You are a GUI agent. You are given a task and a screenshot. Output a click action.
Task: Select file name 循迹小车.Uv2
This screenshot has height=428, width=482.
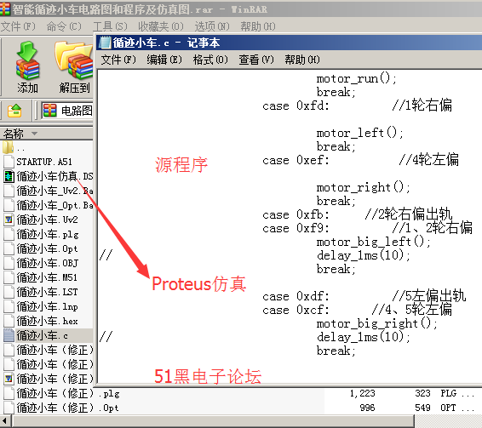(x=47, y=220)
